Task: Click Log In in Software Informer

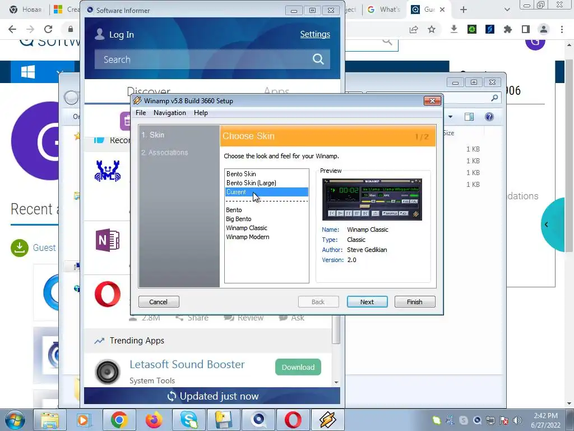Action: [x=114, y=34]
